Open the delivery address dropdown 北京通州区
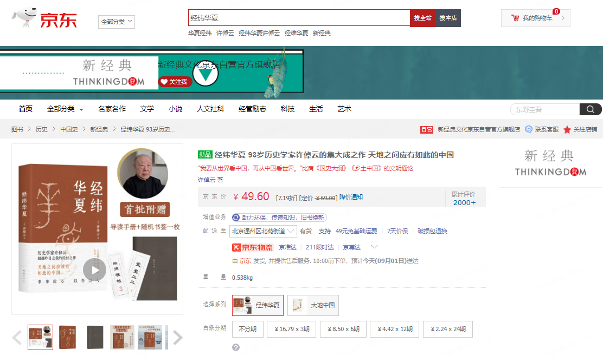Image resolution: width=603 pixels, height=356 pixels. pyautogui.click(x=262, y=231)
